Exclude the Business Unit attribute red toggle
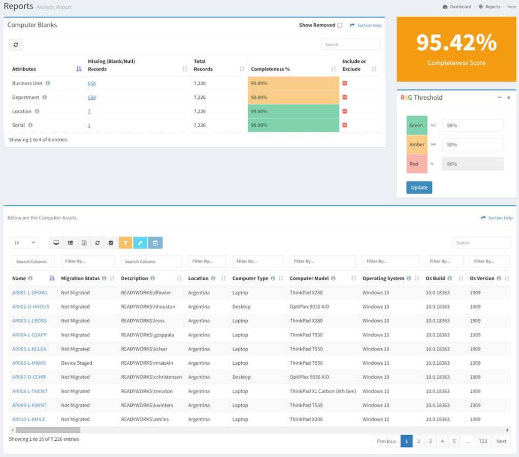The width and height of the screenshot is (519, 457). point(345,83)
